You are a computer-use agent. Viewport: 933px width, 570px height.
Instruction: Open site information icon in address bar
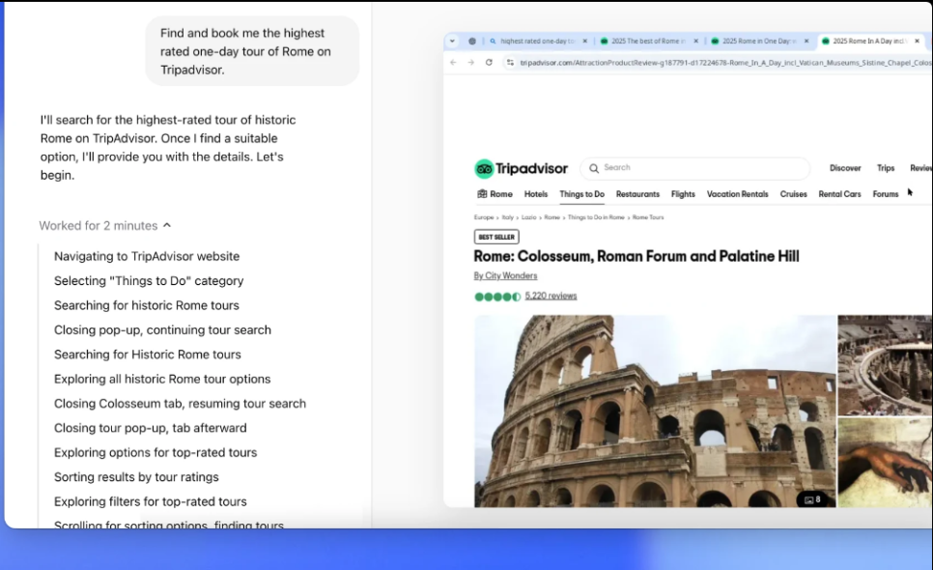[x=510, y=63]
